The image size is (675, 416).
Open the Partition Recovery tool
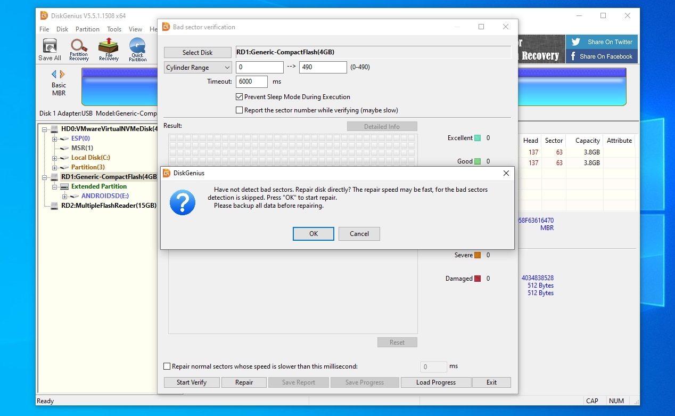point(79,50)
